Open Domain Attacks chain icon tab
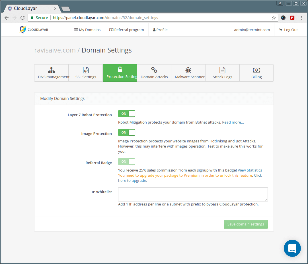The width and height of the screenshot is (308, 264). coord(154,70)
